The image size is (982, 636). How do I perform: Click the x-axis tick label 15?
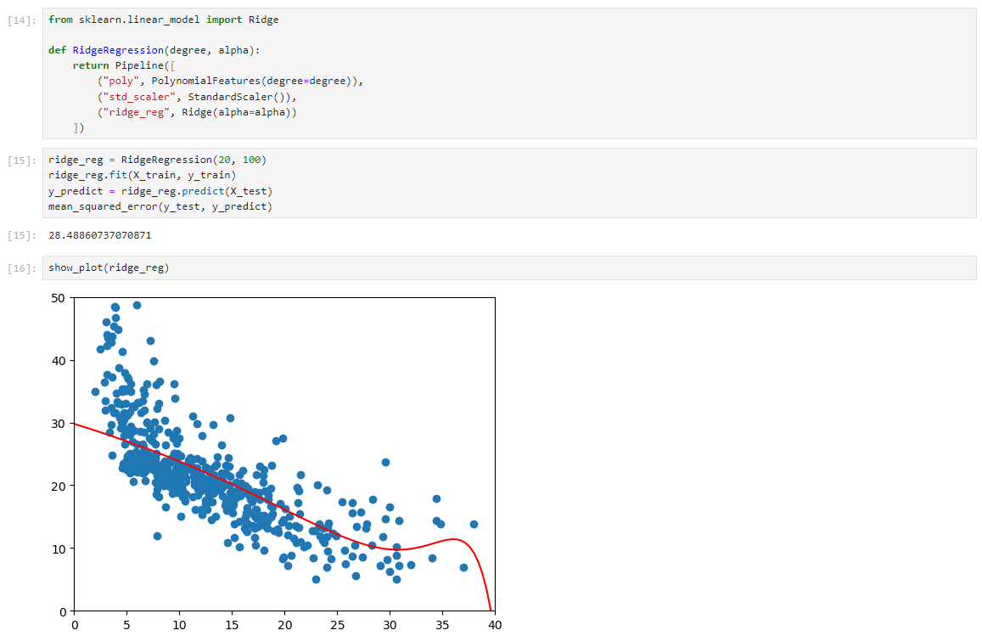click(x=232, y=625)
